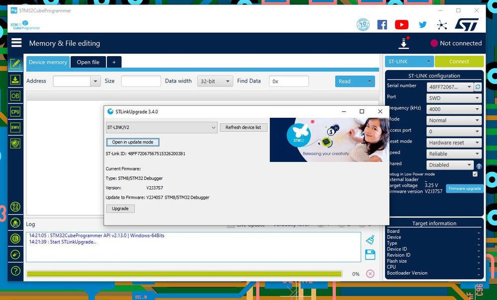The width and height of the screenshot is (497, 300).
Task: Refresh the ST-LINK serial number list
Action: 478,87
